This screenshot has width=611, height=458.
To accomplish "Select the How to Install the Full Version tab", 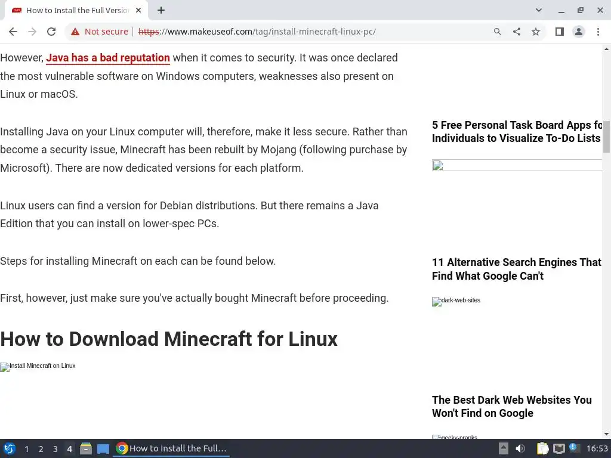I will (x=76, y=11).
